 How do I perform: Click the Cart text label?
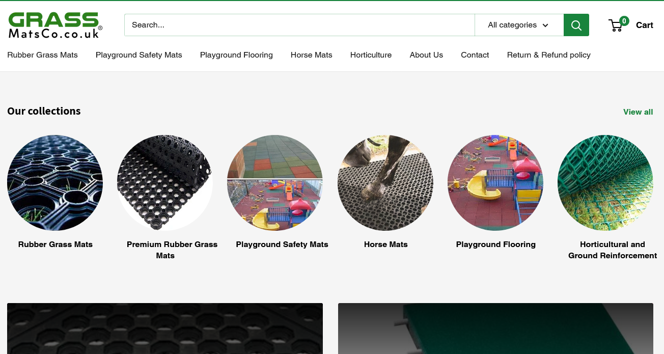pos(645,25)
